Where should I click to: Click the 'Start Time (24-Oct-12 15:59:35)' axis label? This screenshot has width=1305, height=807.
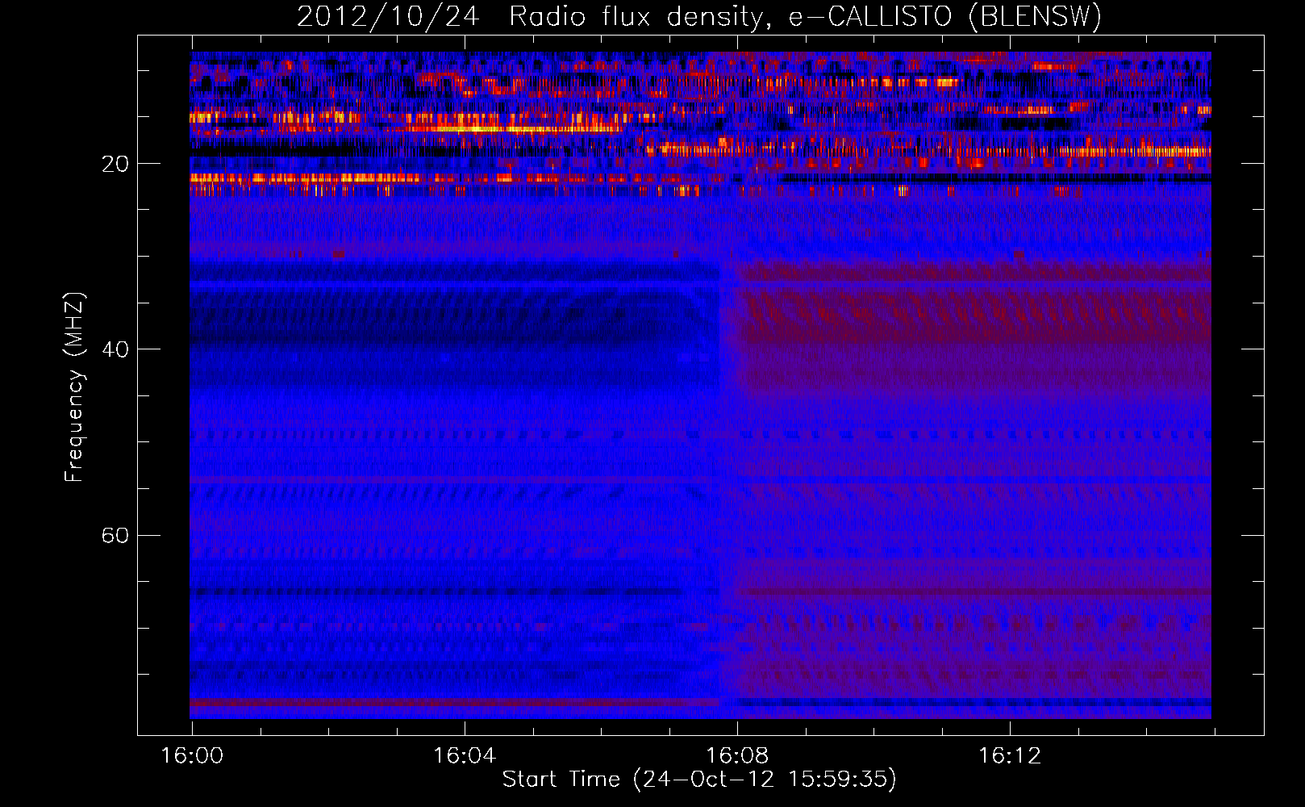[x=699, y=779]
